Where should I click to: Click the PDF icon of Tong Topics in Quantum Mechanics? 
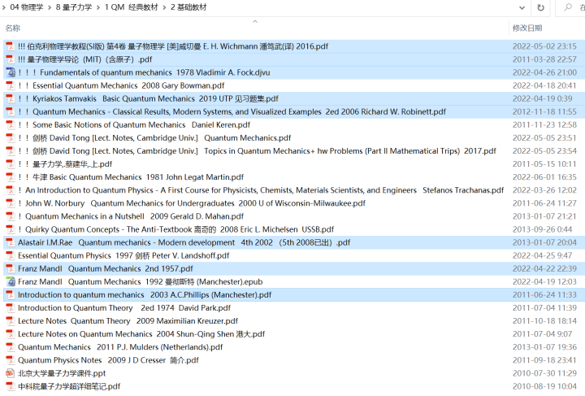pyautogui.click(x=11, y=150)
